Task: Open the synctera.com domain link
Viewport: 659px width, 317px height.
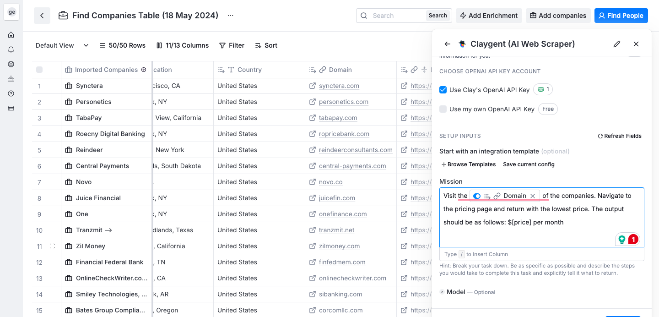Action: (x=339, y=86)
